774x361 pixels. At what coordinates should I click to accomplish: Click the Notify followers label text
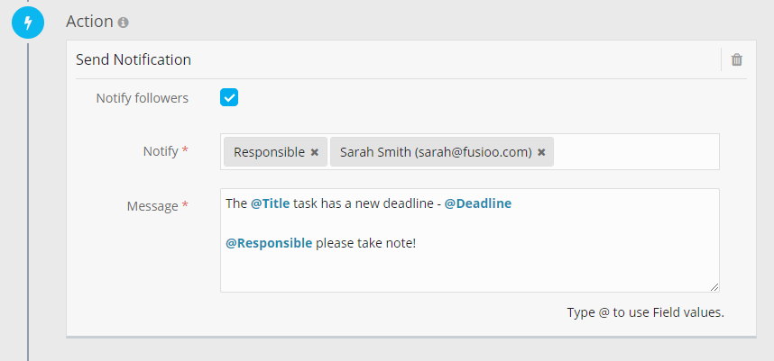[x=142, y=98]
